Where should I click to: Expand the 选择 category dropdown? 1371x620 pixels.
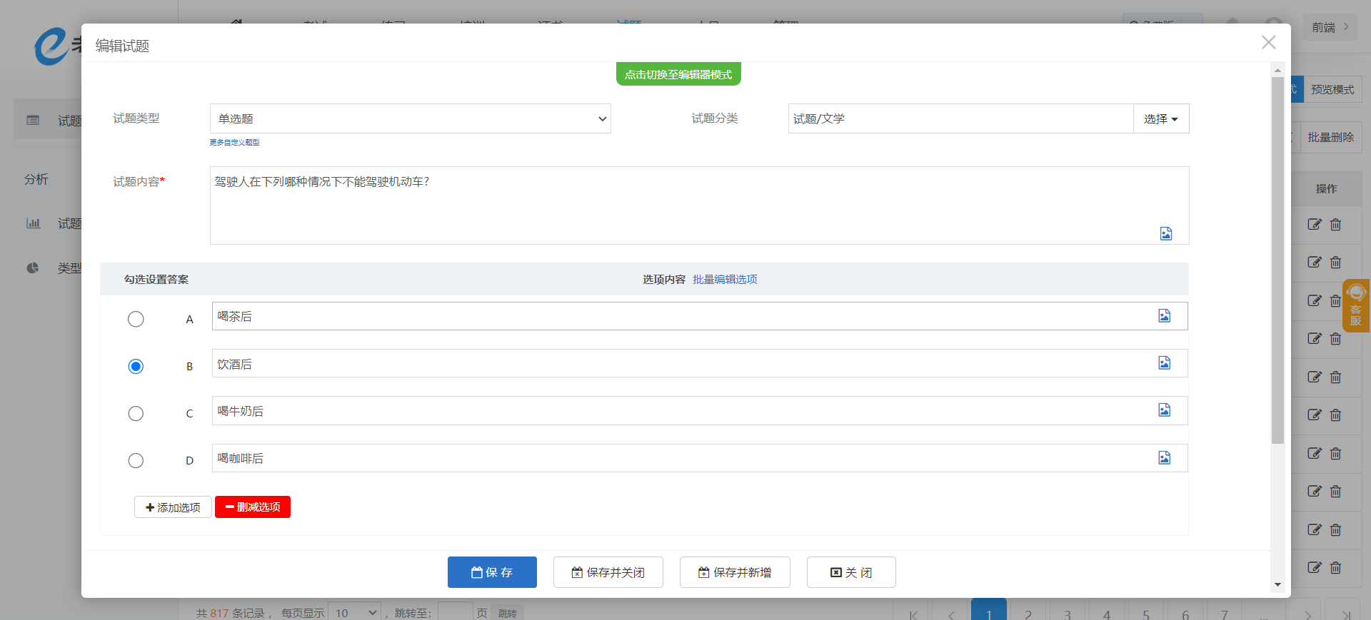tap(1160, 118)
